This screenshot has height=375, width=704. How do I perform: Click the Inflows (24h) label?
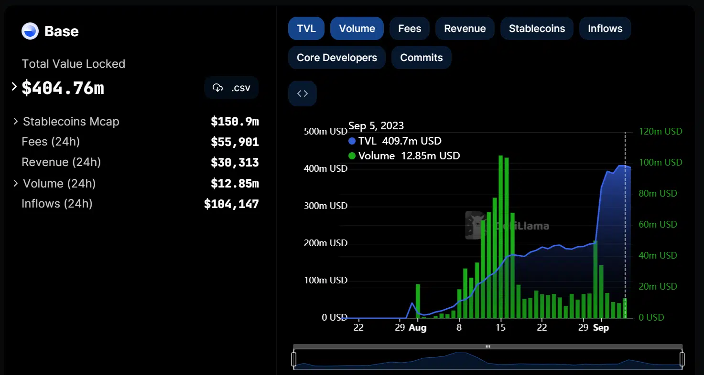(57, 204)
